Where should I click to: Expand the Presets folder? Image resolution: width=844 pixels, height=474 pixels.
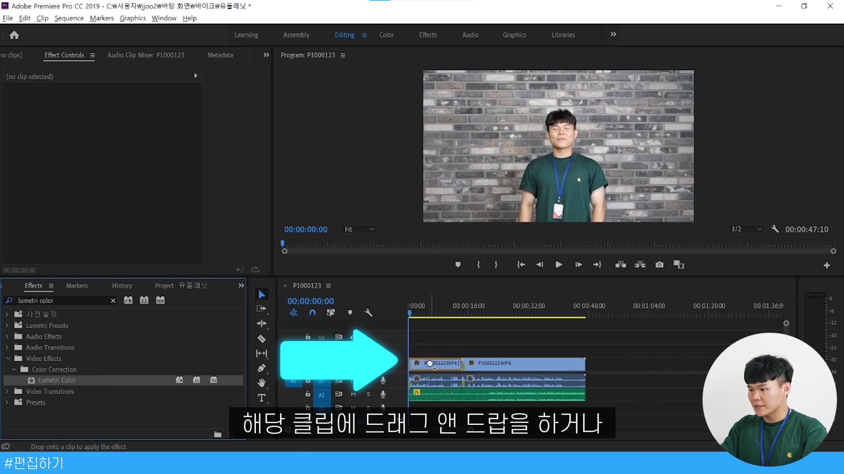(7, 402)
